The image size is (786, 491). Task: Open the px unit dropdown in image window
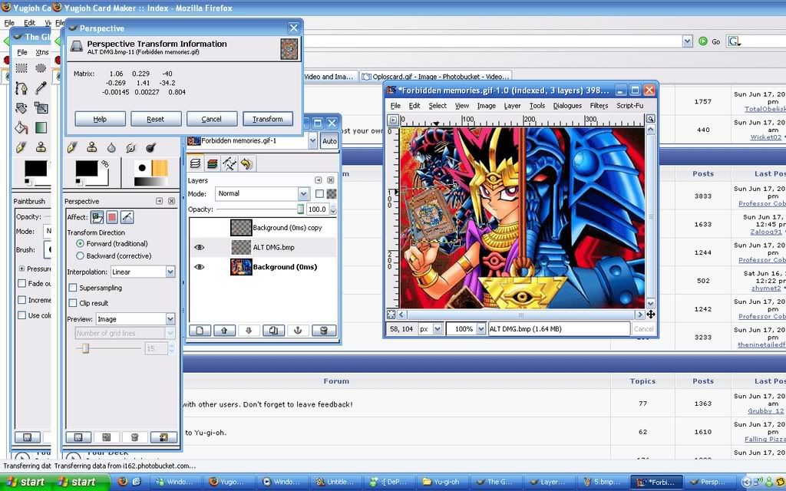(x=438, y=328)
